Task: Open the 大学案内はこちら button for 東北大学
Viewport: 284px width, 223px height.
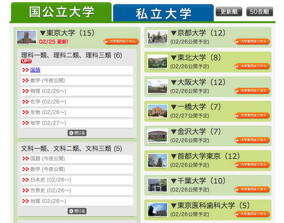Action: (x=252, y=66)
